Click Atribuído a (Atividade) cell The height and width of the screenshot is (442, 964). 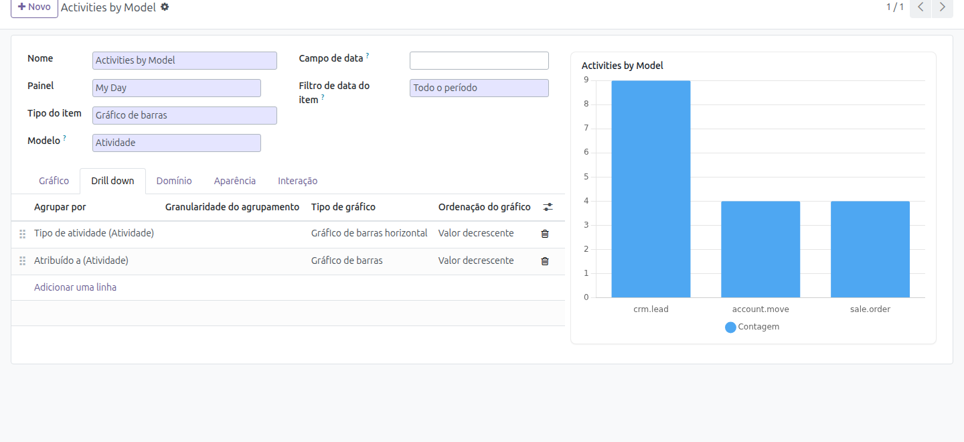tap(81, 261)
